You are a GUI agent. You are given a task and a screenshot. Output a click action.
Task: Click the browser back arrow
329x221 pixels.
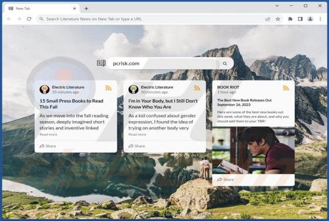[x=9, y=19]
